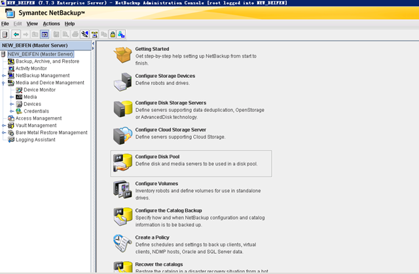Open Backup, Archive, and Restore node

click(47, 61)
